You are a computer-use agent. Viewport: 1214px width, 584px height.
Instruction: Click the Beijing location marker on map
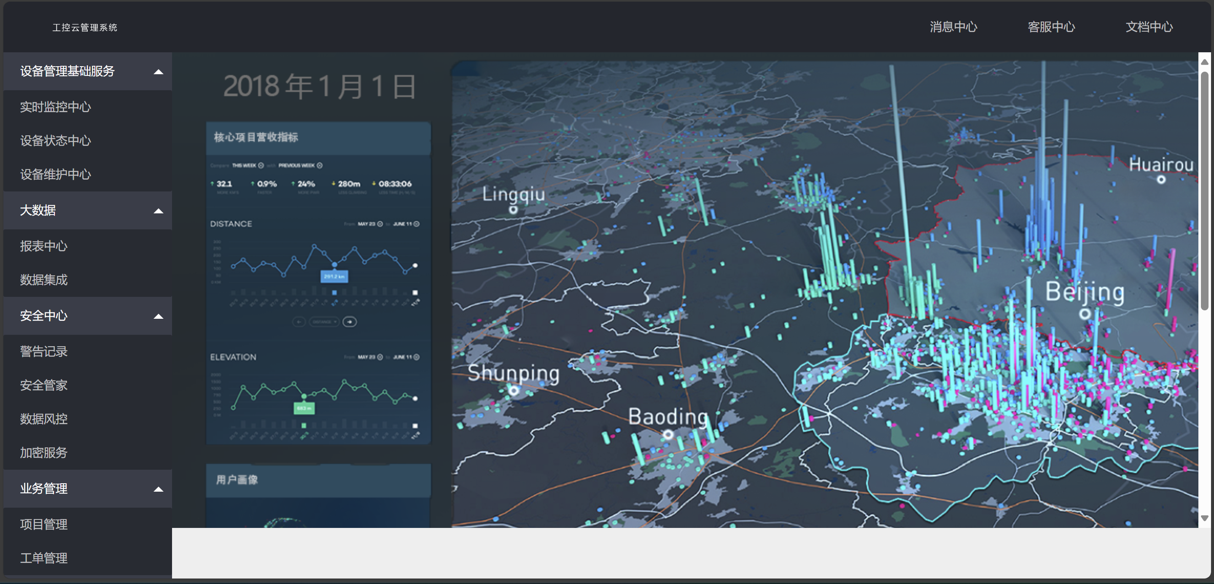(x=1085, y=313)
